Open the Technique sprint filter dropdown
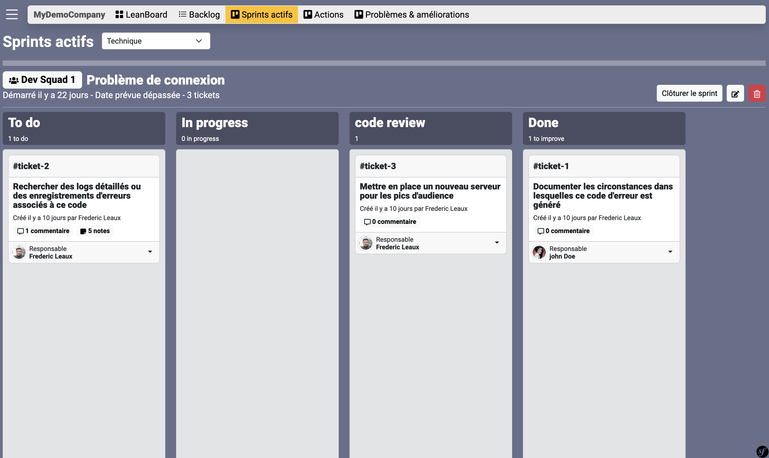 [x=156, y=41]
